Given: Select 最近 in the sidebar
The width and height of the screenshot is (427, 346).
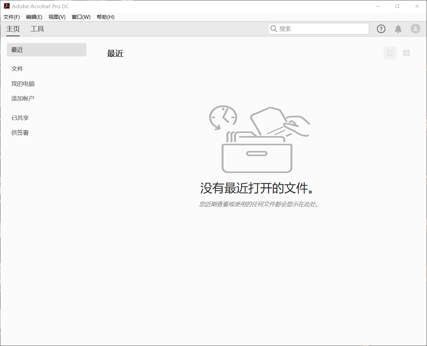Looking at the screenshot, I should 46,50.
